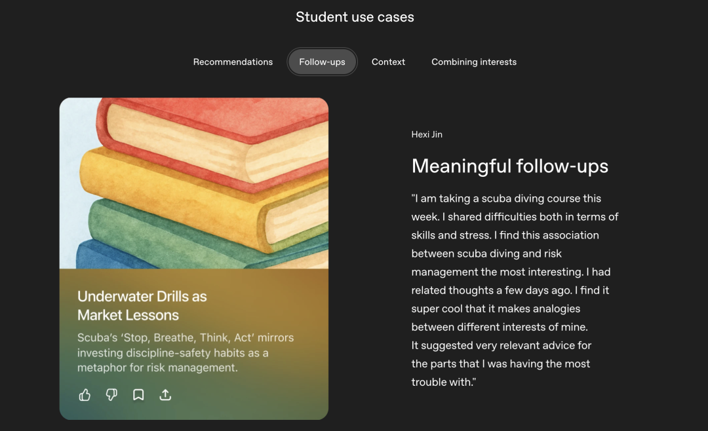Click the Meaningful follow-ups heading
Image resolution: width=708 pixels, height=431 pixels.
(x=509, y=166)
